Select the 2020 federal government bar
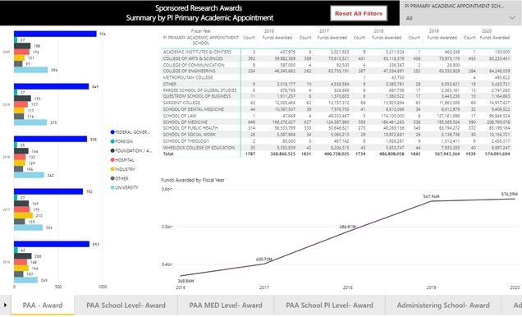 pos(55,34)
